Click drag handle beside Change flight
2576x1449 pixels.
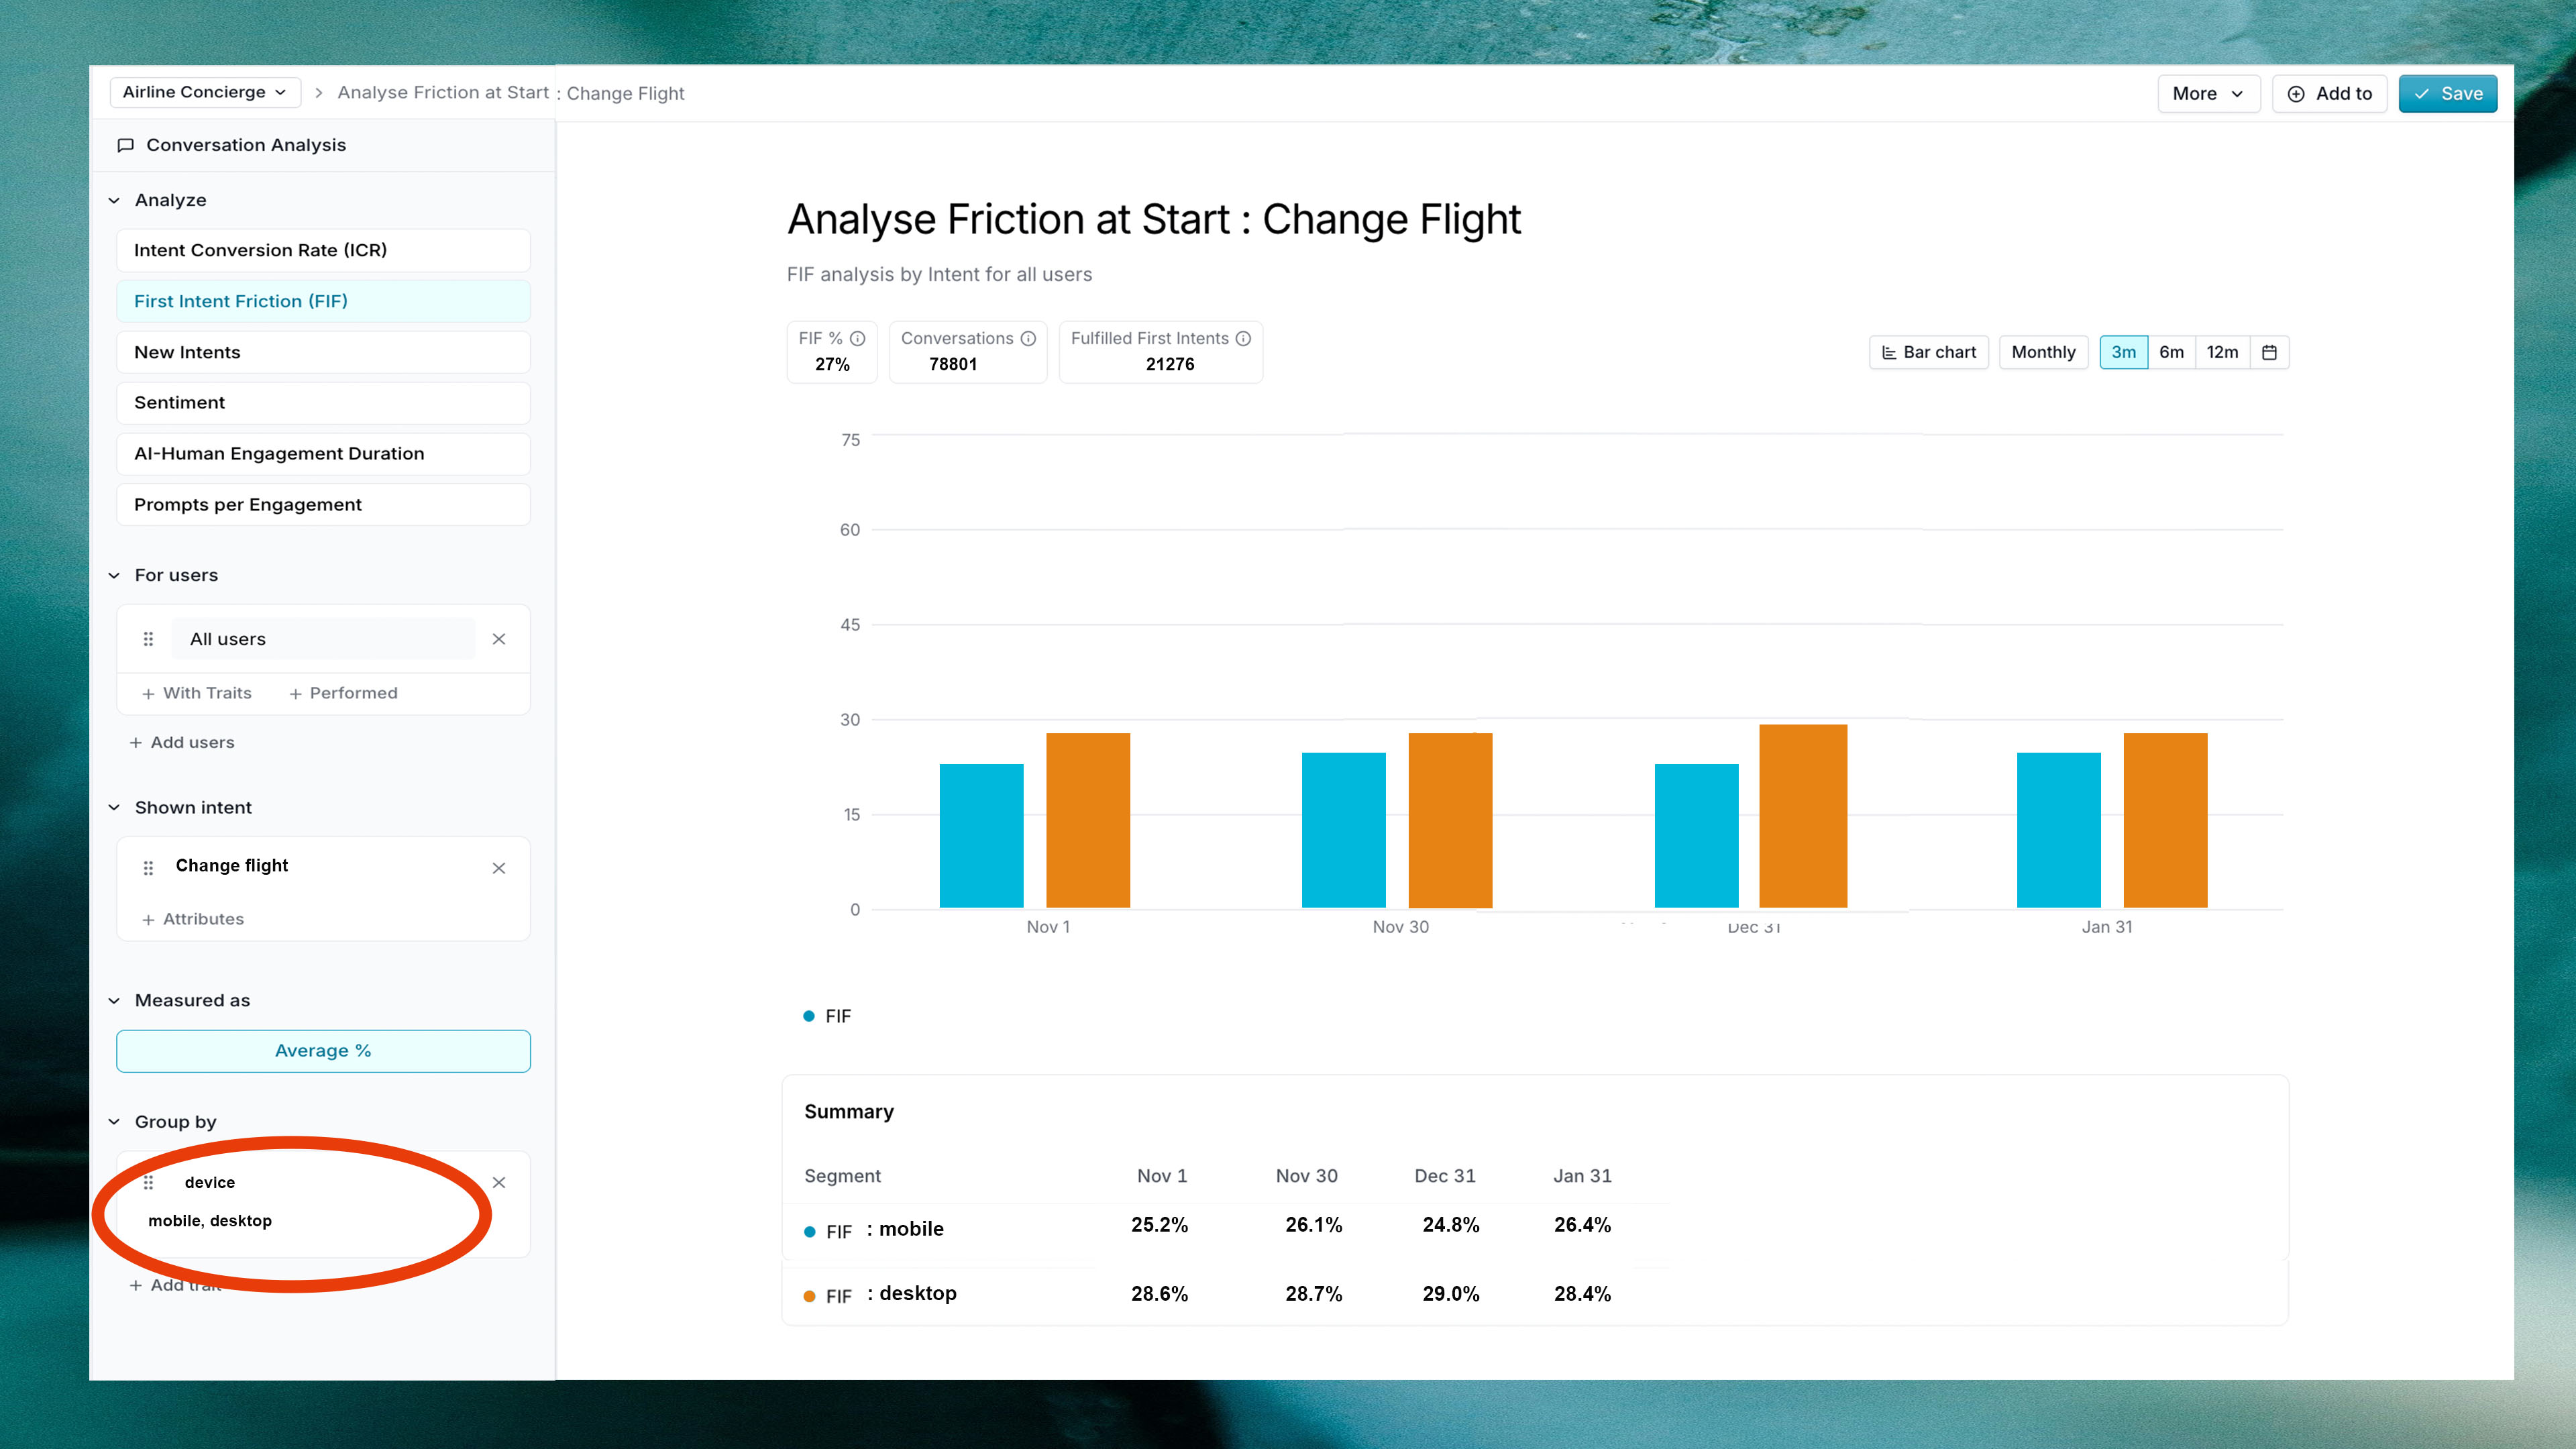148,868
